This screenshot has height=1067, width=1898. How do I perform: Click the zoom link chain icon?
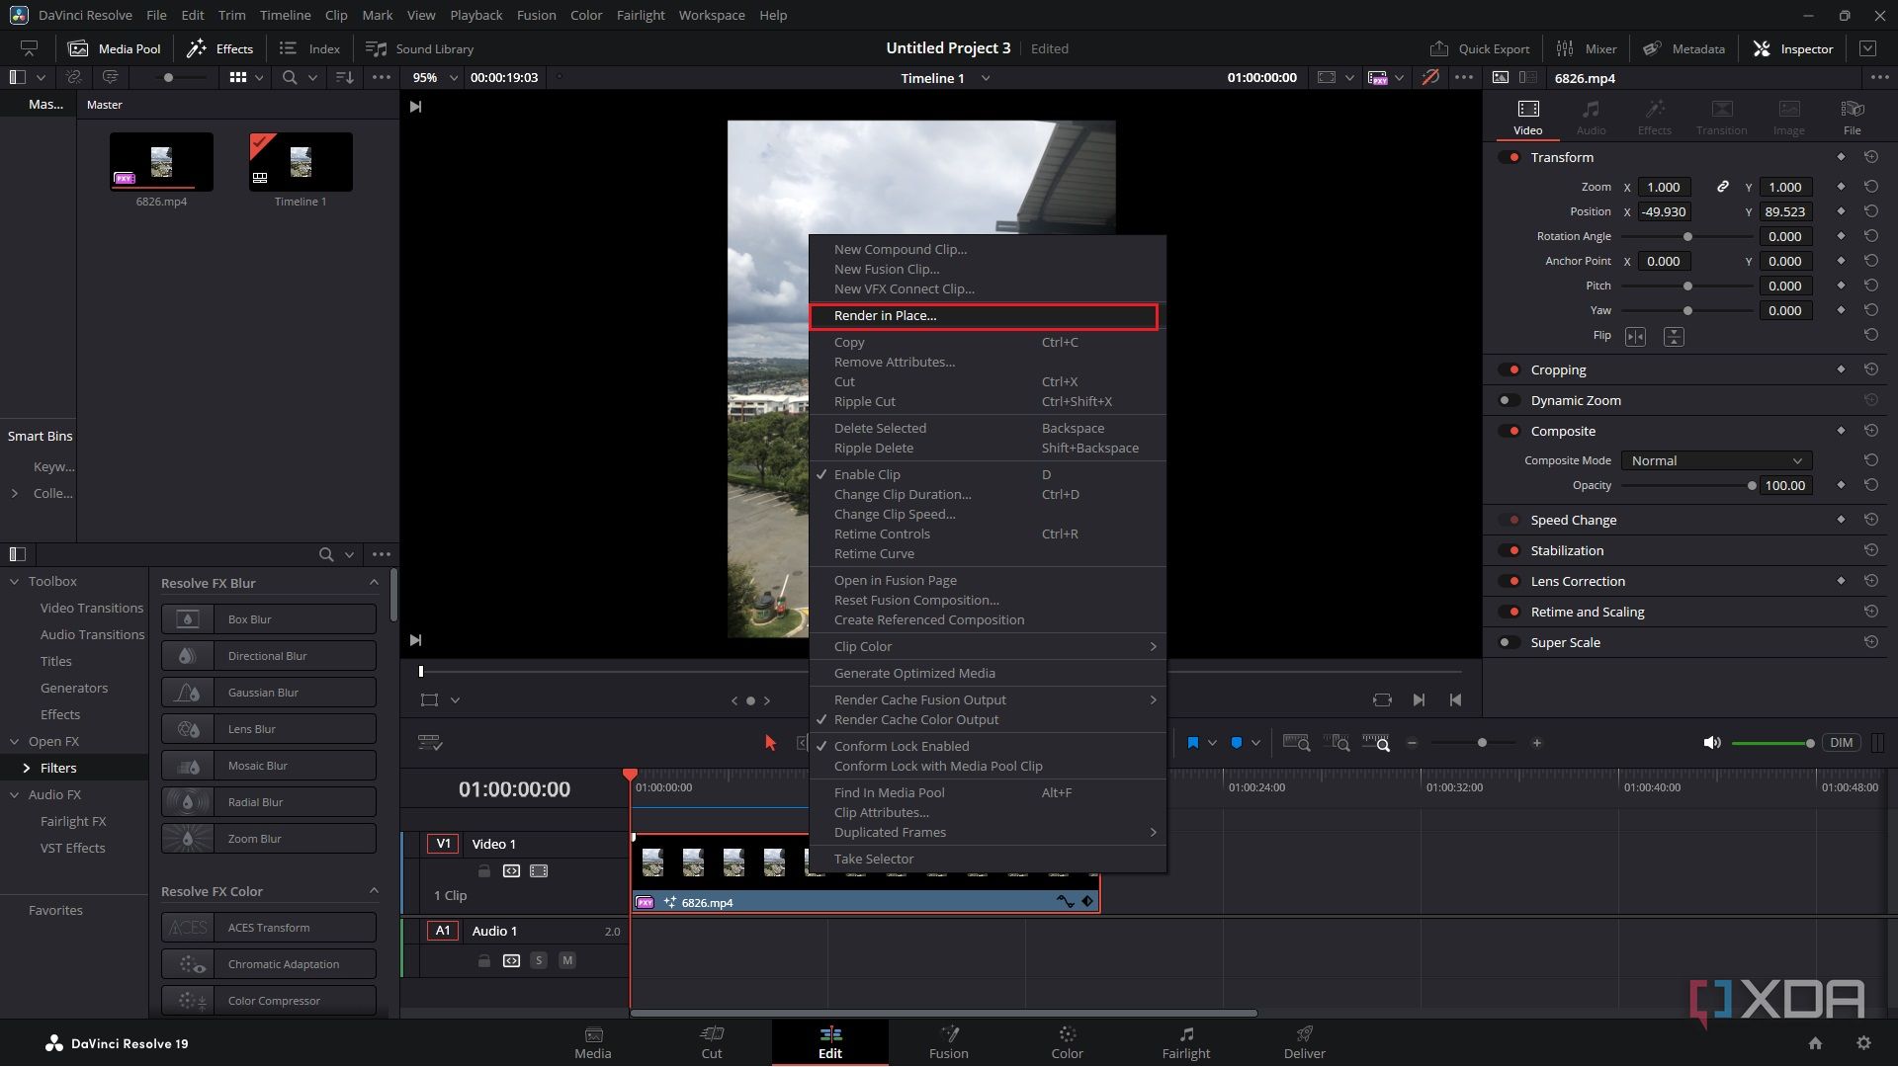[x=1722, y=187]
